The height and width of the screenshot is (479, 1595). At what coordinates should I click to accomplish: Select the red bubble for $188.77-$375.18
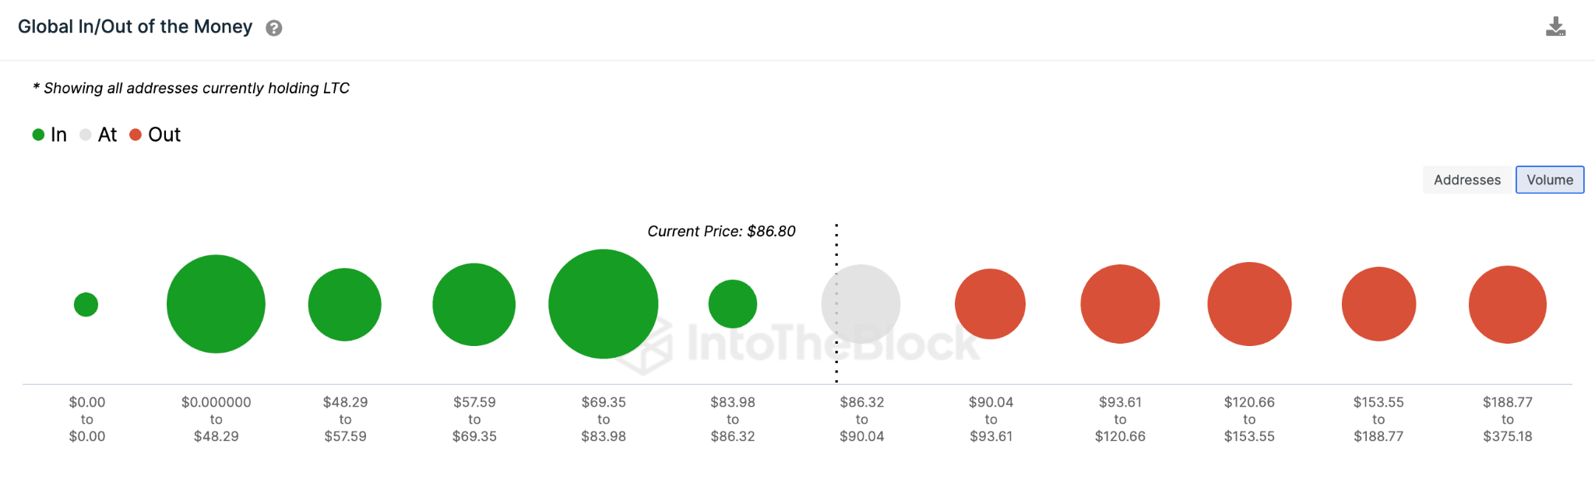click(1508, 304)
